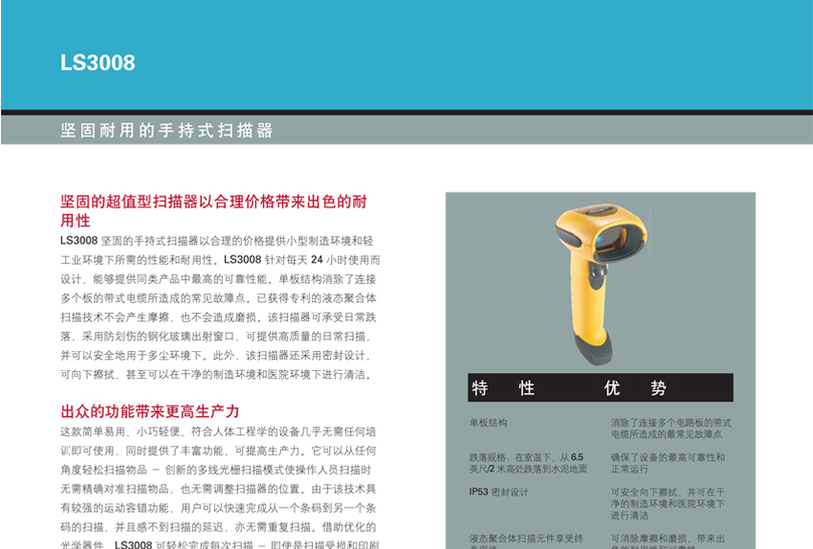Select the subtitle 坚固耐用的手持式扫描器
The width and height of the screenshot is (813, 549).
click(166, 130)
